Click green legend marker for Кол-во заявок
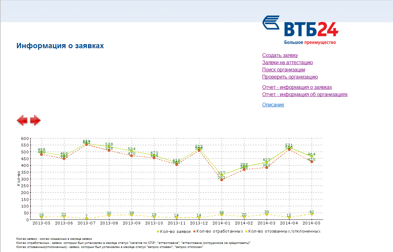The image size is (393, 252). point(158,231)
